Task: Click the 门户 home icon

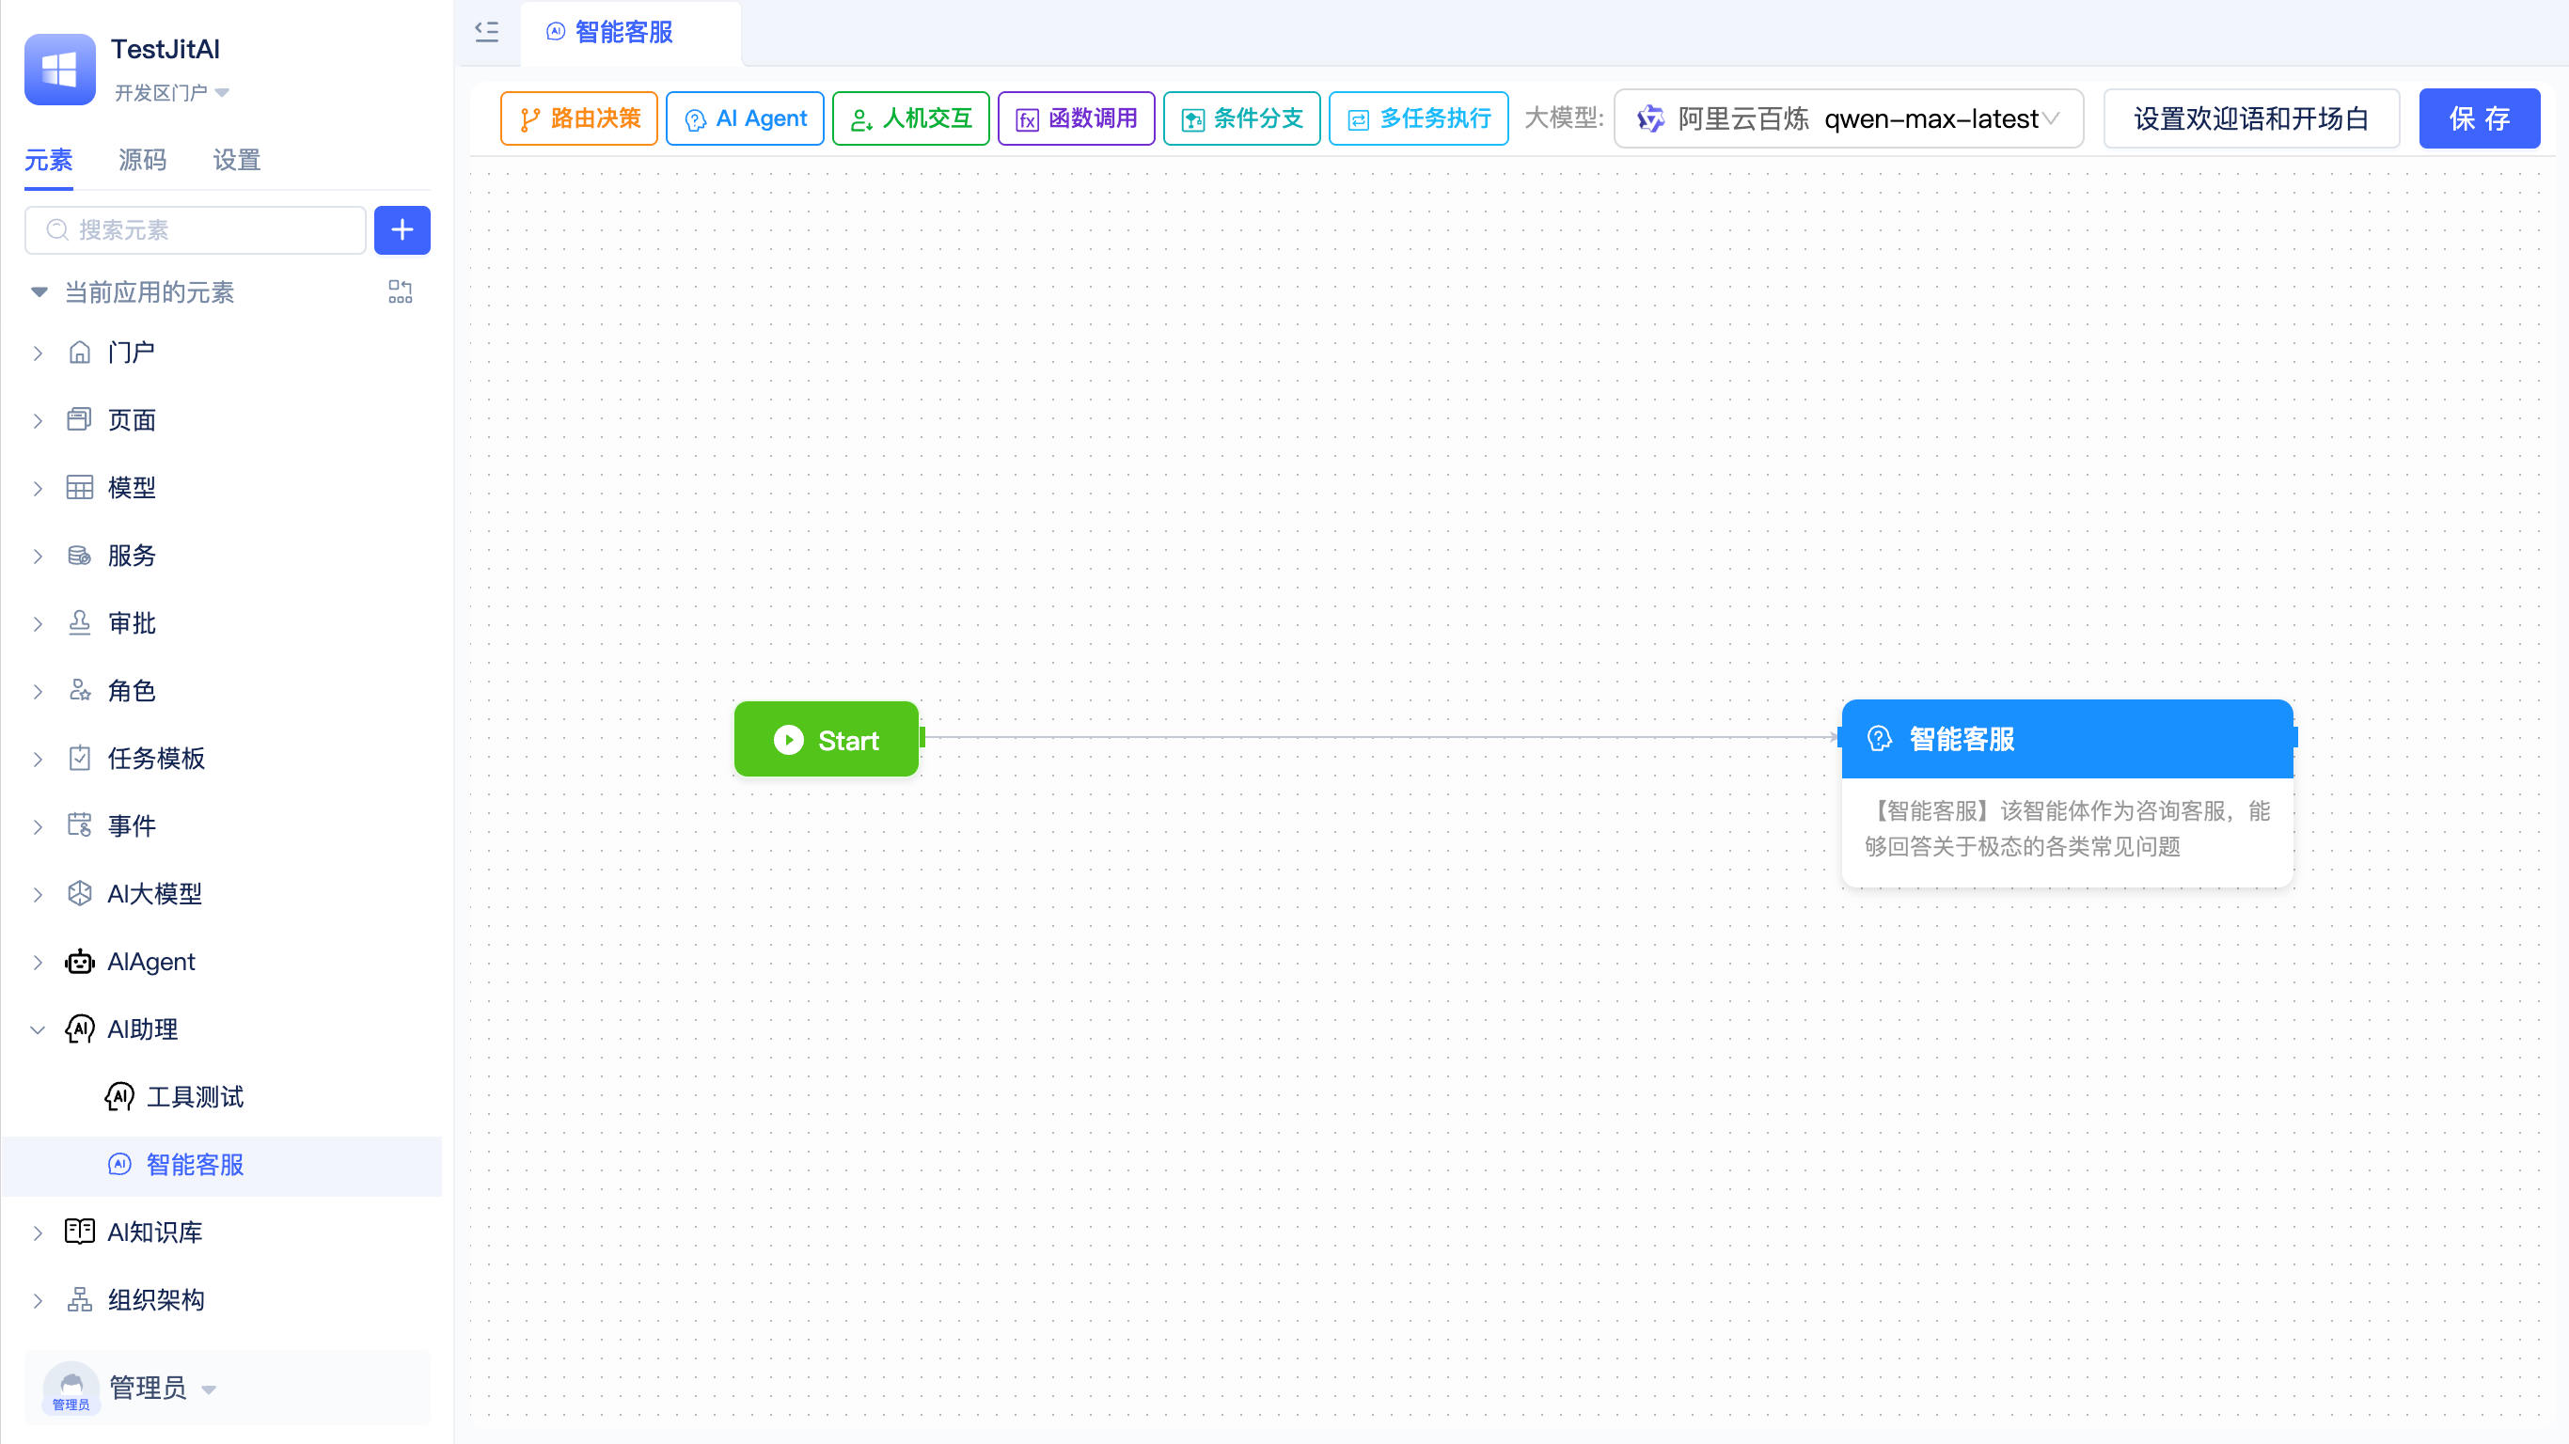Action: pyautogui.click(x=80, y=352)
